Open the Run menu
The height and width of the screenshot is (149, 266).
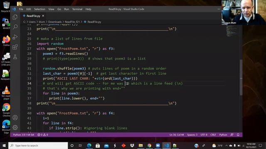click(66, 9)
